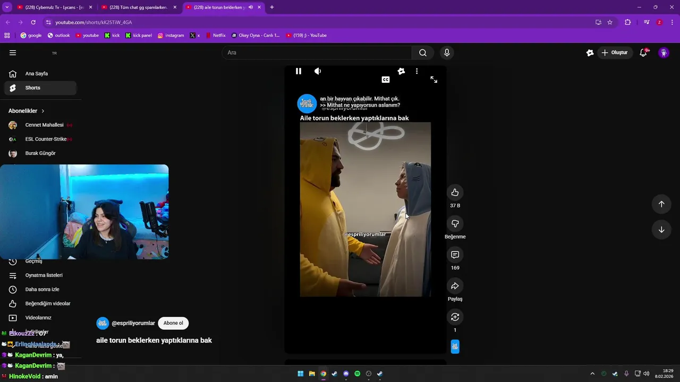Subscribe with the Abone ol button
Image resolution: width=680 pixels, height=382 pixels.
tap(173, 323)
